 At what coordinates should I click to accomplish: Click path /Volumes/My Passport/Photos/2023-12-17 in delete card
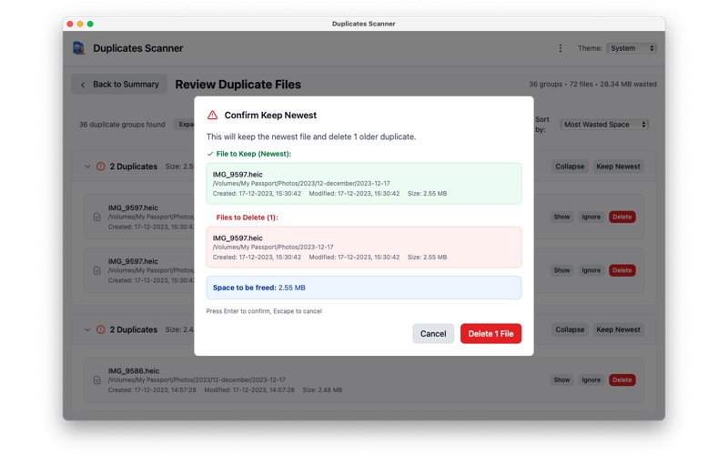[x=273, y=247]
